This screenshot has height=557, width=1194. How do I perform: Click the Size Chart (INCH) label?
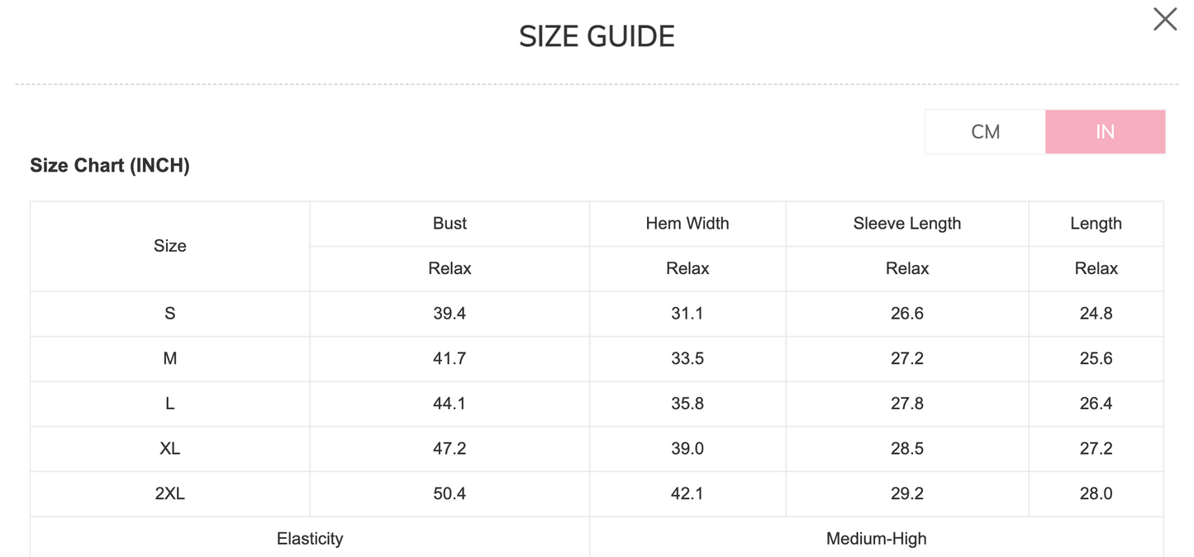pyautogui.click(x=110, y=165)
